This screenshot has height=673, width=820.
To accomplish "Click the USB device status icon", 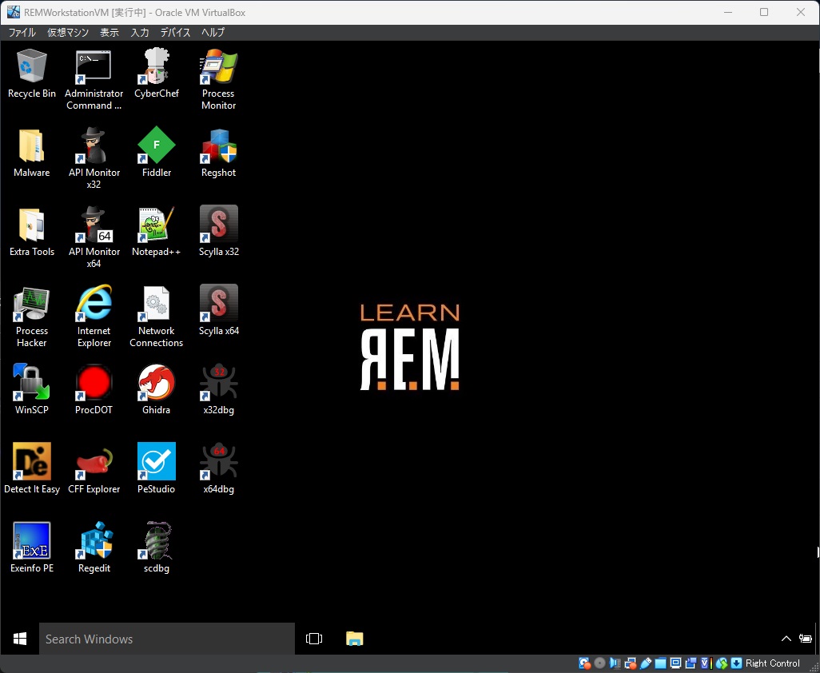I will point(645,663).
